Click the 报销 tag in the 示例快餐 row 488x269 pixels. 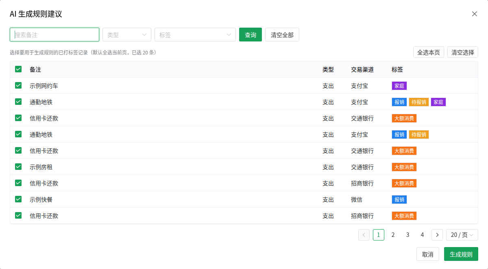tap(399, 200)
